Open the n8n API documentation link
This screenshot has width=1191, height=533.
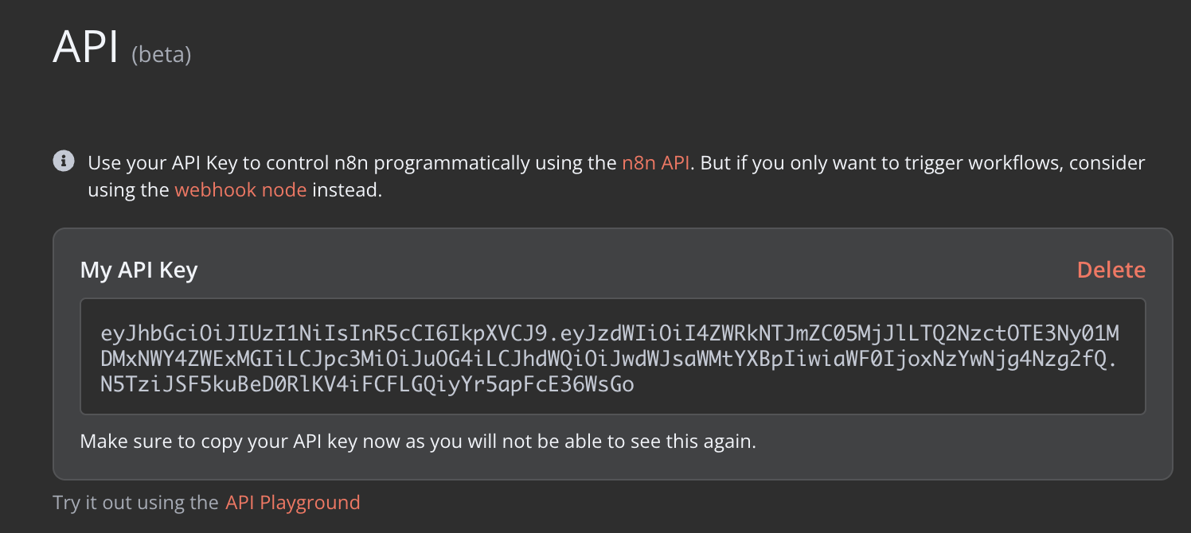click(x=657, y=163)
